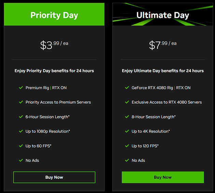
Task: Click checkmark next to Up to 1080p Resolution
Action: pos(21,131)
